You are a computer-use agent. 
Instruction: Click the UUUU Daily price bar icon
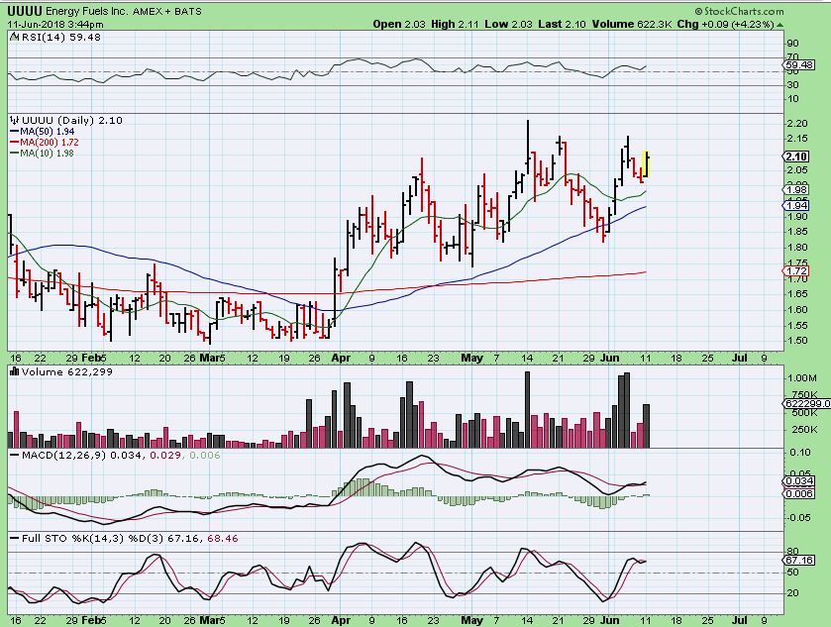coord(14,120)
